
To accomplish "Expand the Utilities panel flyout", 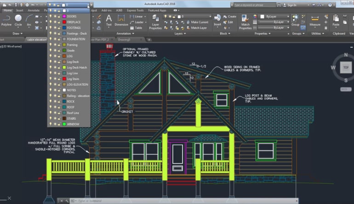I will pyautogui.click(x=318, y=34).
